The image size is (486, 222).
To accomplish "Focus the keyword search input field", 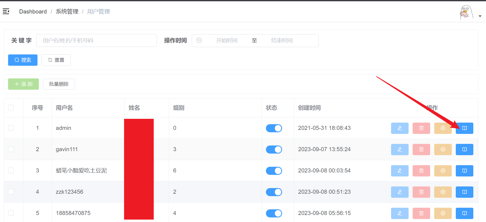I will pos(97,41).
